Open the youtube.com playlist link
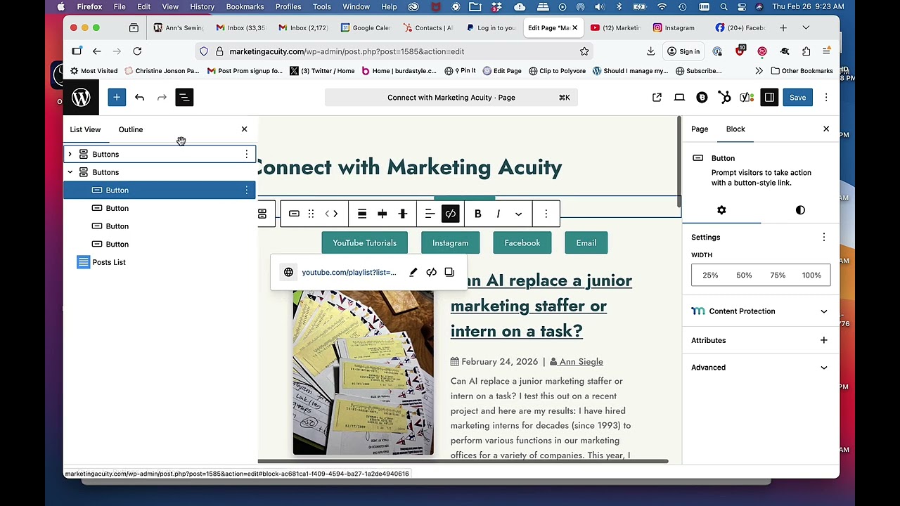Screen dimensions: 900x506 (x=349, y=273)
